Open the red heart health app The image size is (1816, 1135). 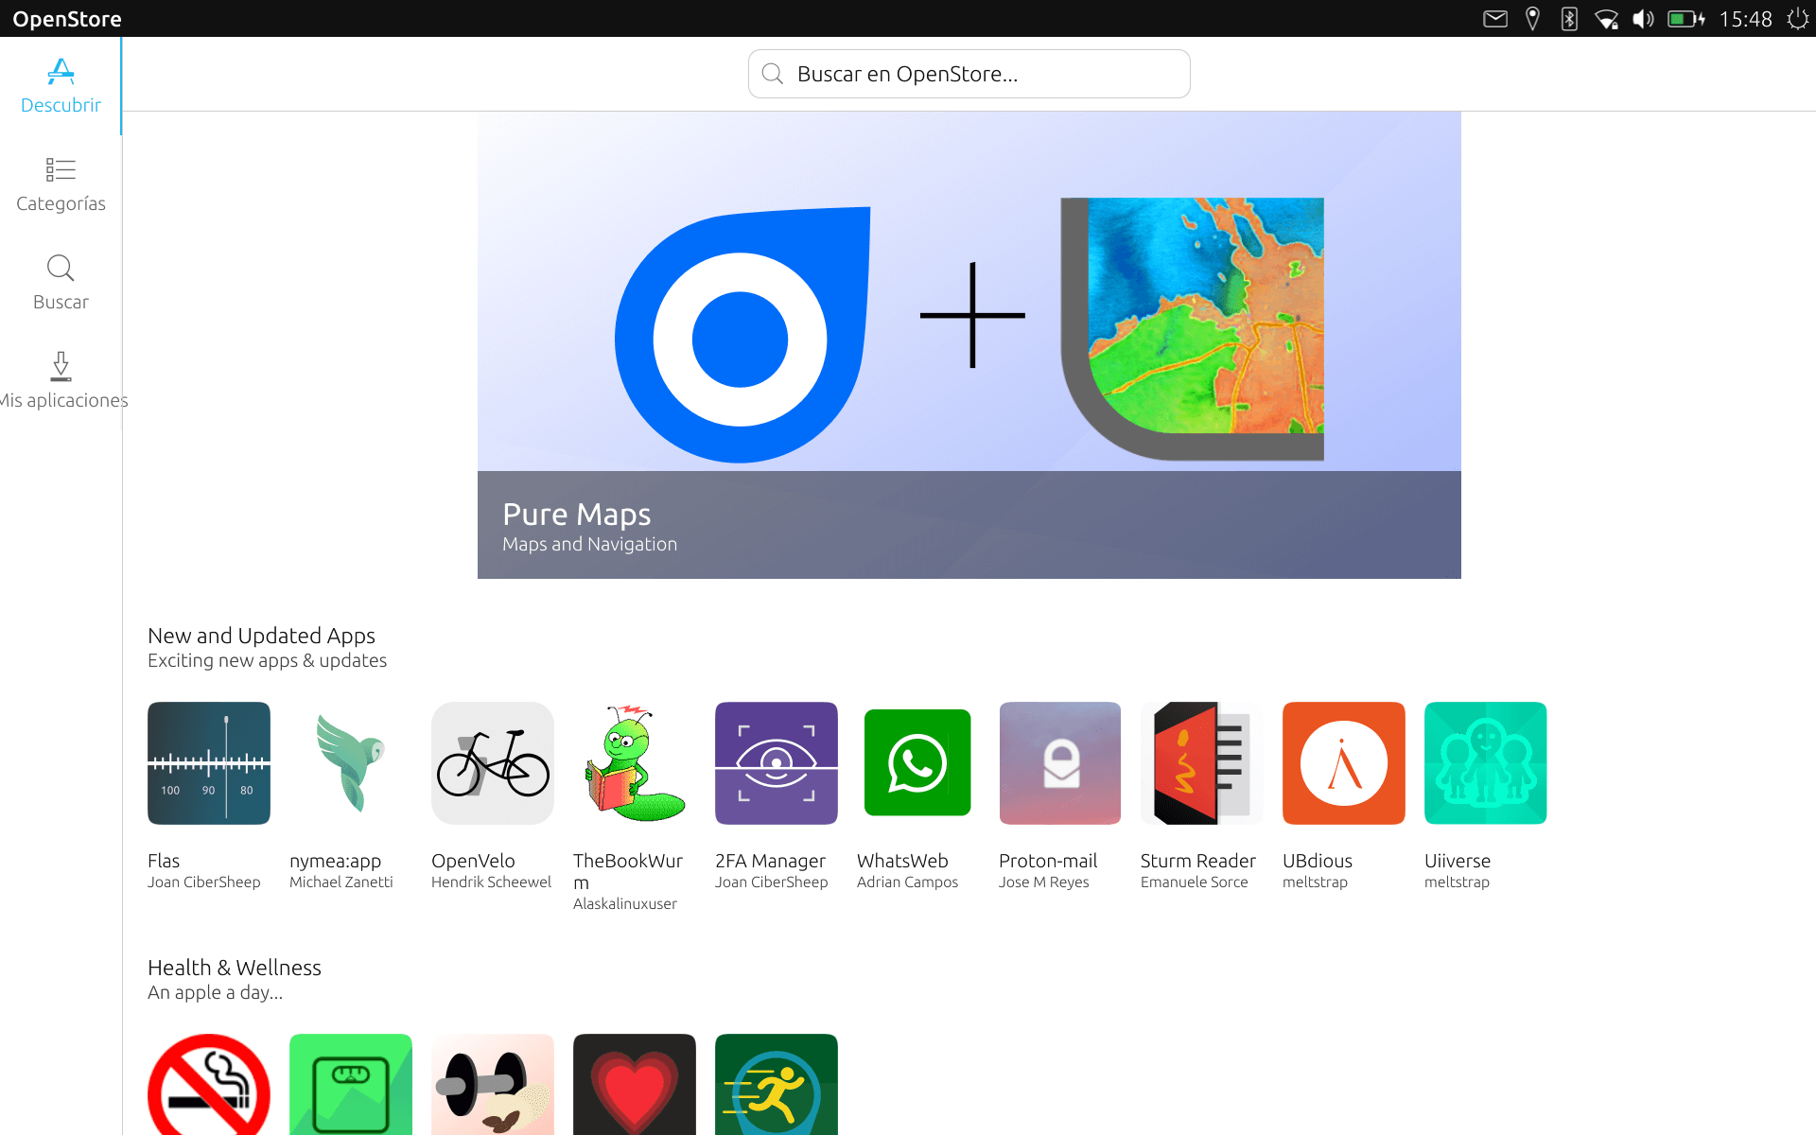tap(634, 1086)
